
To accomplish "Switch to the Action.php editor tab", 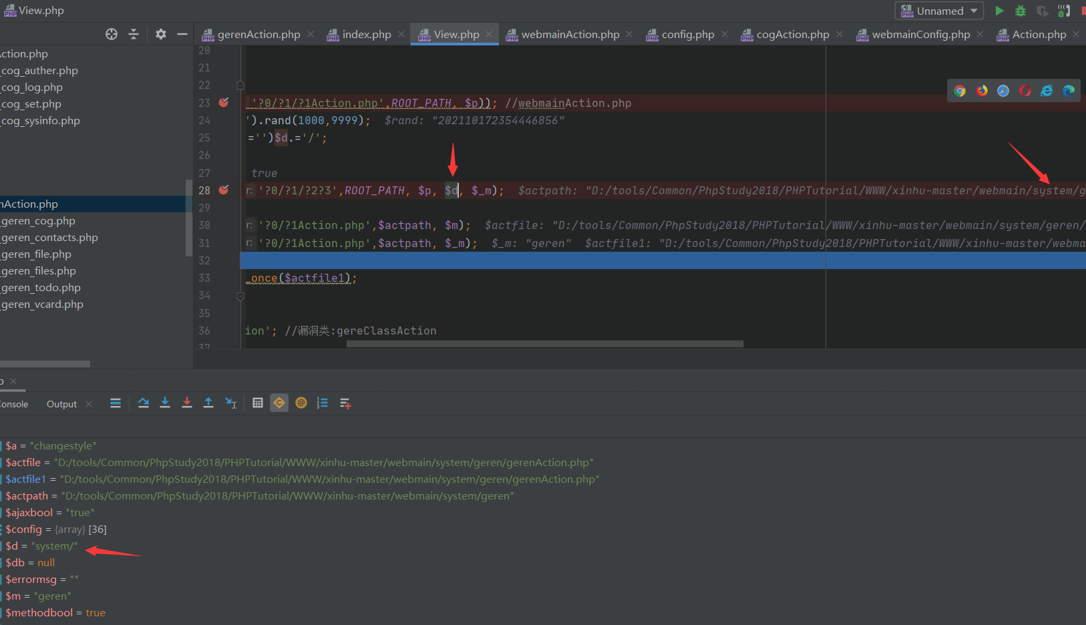I will 1039,34.
